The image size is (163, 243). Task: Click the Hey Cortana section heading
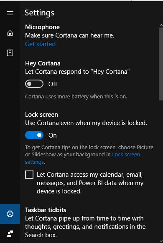click(x=43, y=63)
